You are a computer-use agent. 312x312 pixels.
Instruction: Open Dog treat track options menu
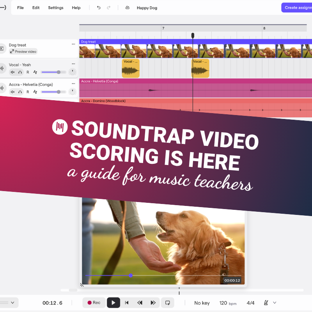tap(73, 44)
